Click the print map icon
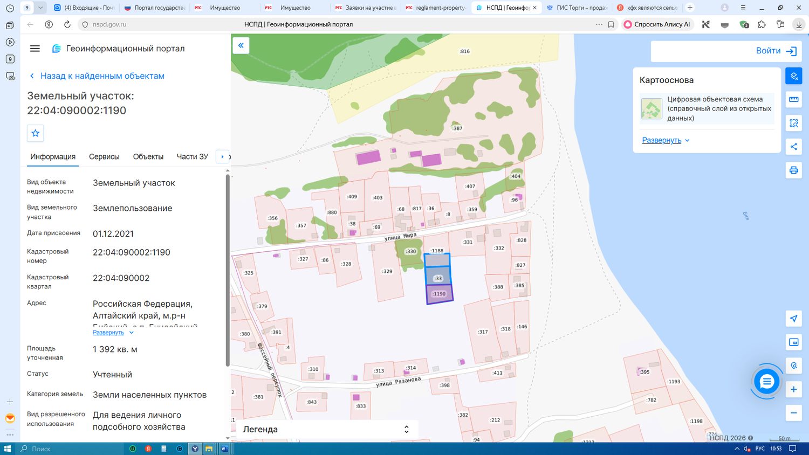 [794, 170]
